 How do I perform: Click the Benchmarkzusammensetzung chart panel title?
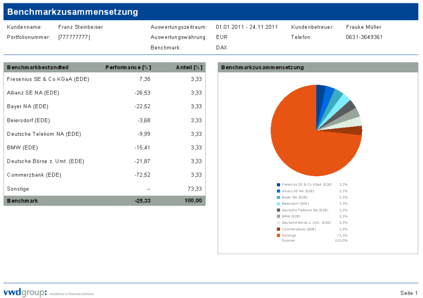click(x=262, y=67)
